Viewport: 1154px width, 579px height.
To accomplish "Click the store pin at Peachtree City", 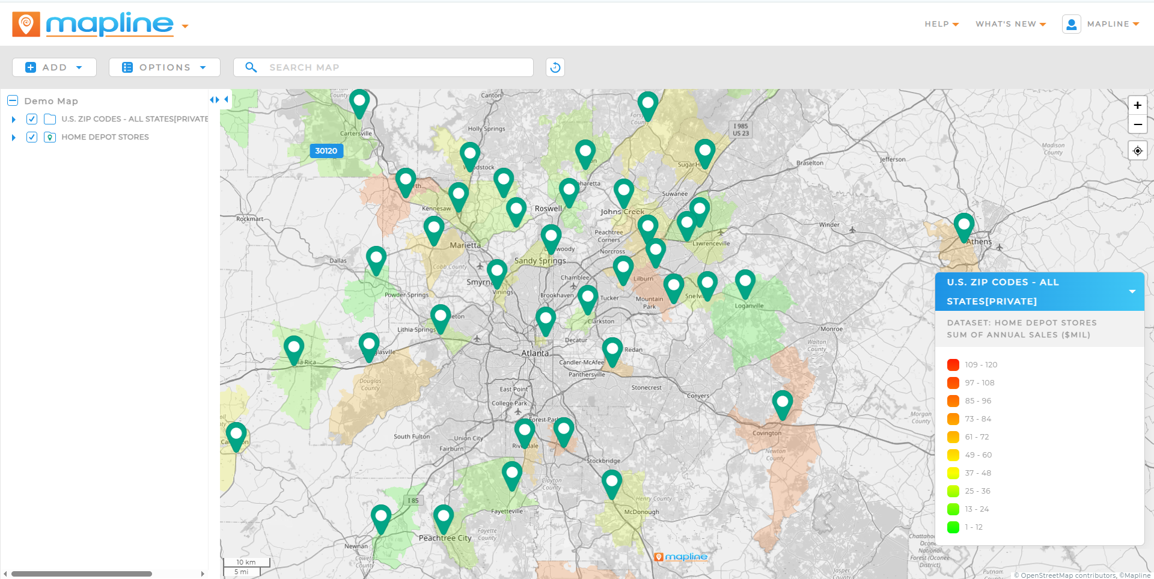I will point(443,519).
